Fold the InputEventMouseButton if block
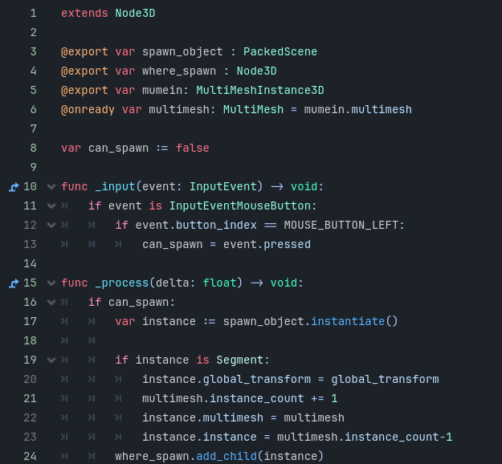 pos(51,206)
